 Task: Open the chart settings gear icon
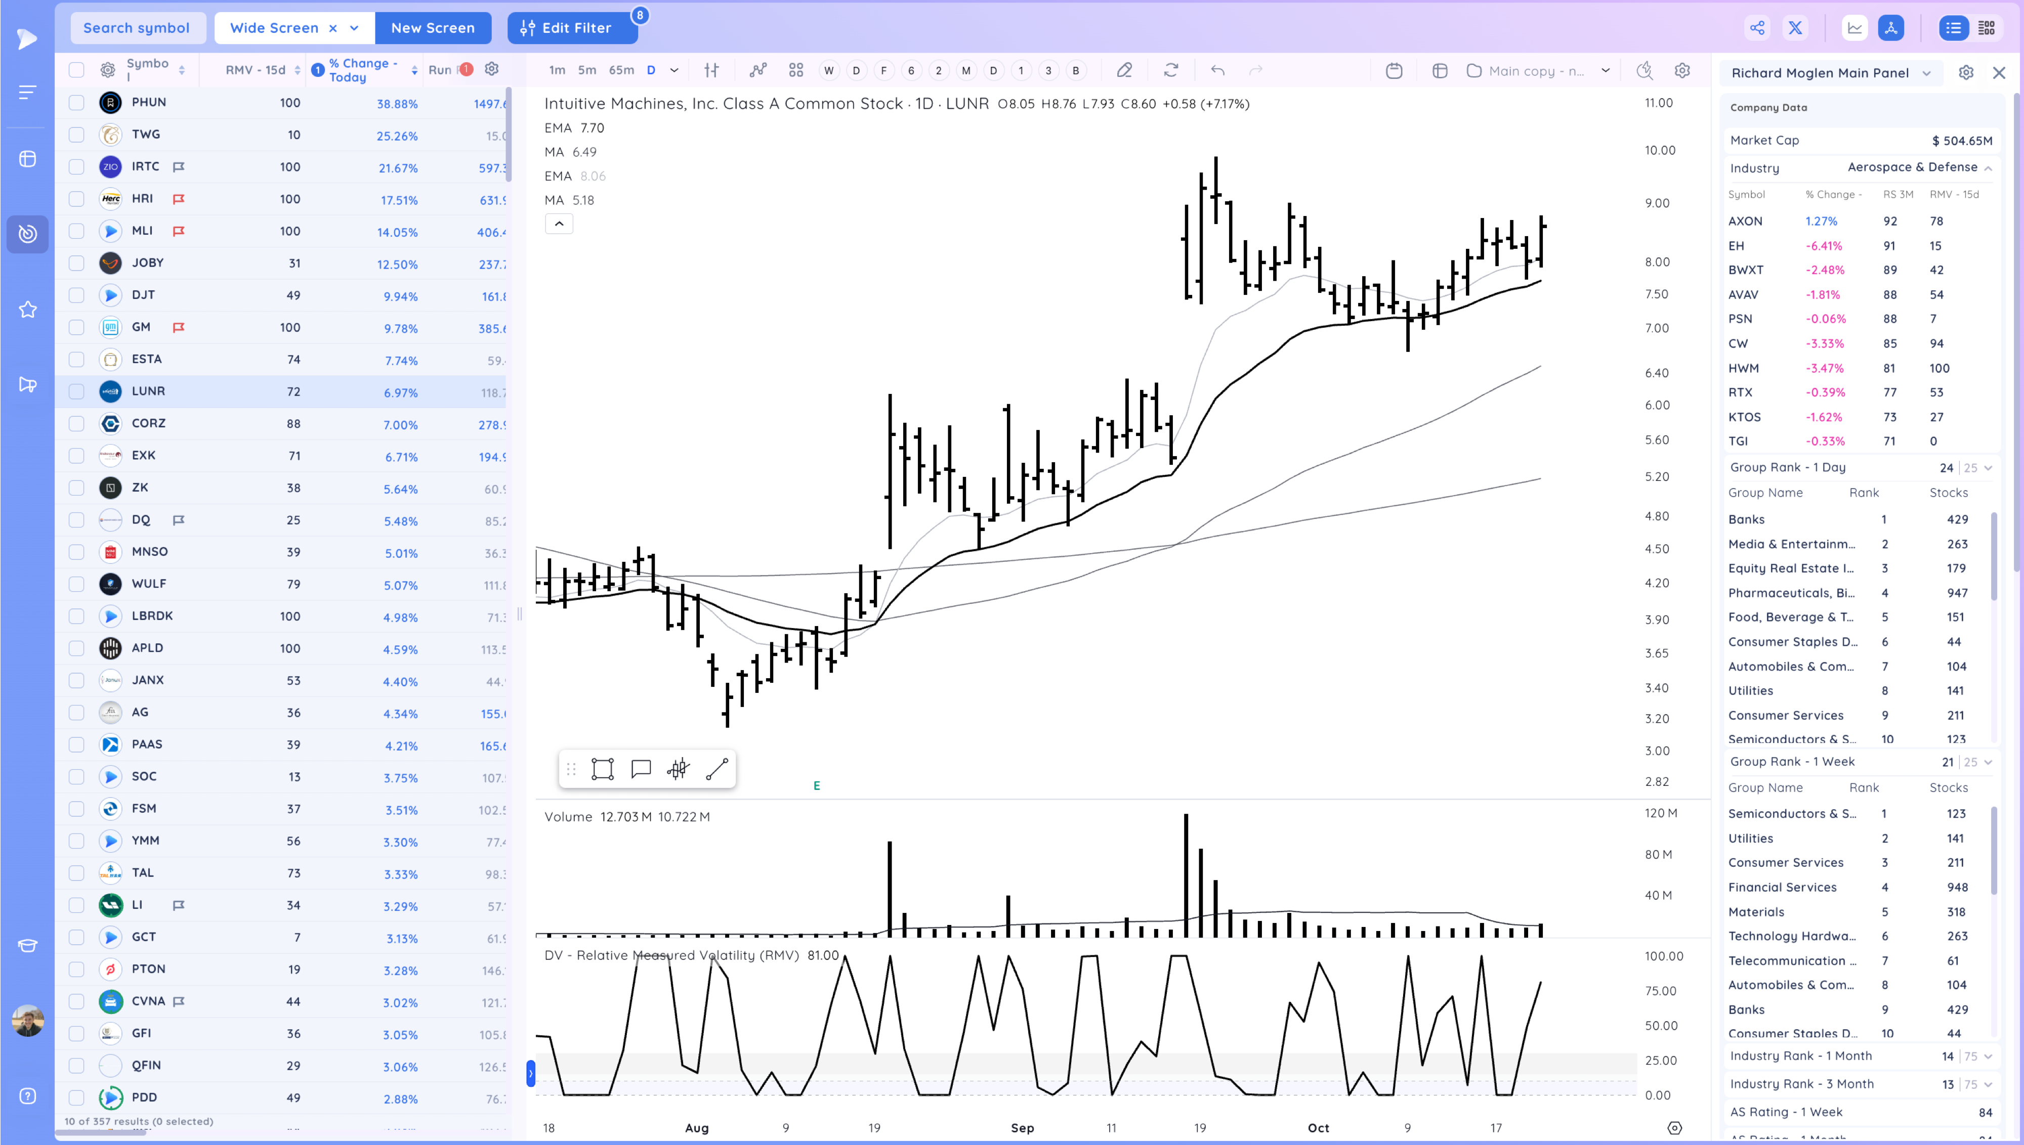1682,71
